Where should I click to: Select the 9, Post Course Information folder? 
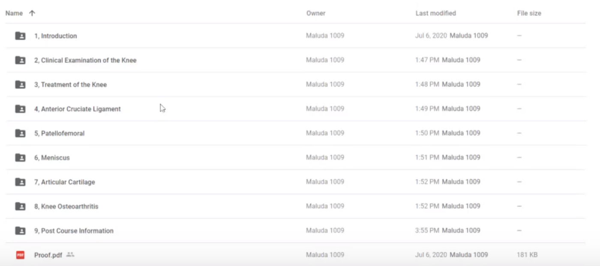(x=74, y=231)
